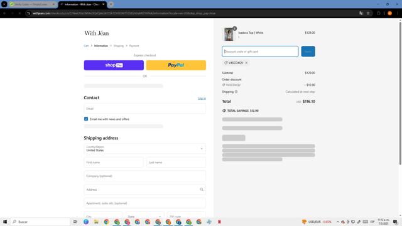Image resolution: width=402 pixels, height=226 pixels.
Task: Uncheck Email me with news and offers
Action: pyautogui.click(x=86, y=119)
